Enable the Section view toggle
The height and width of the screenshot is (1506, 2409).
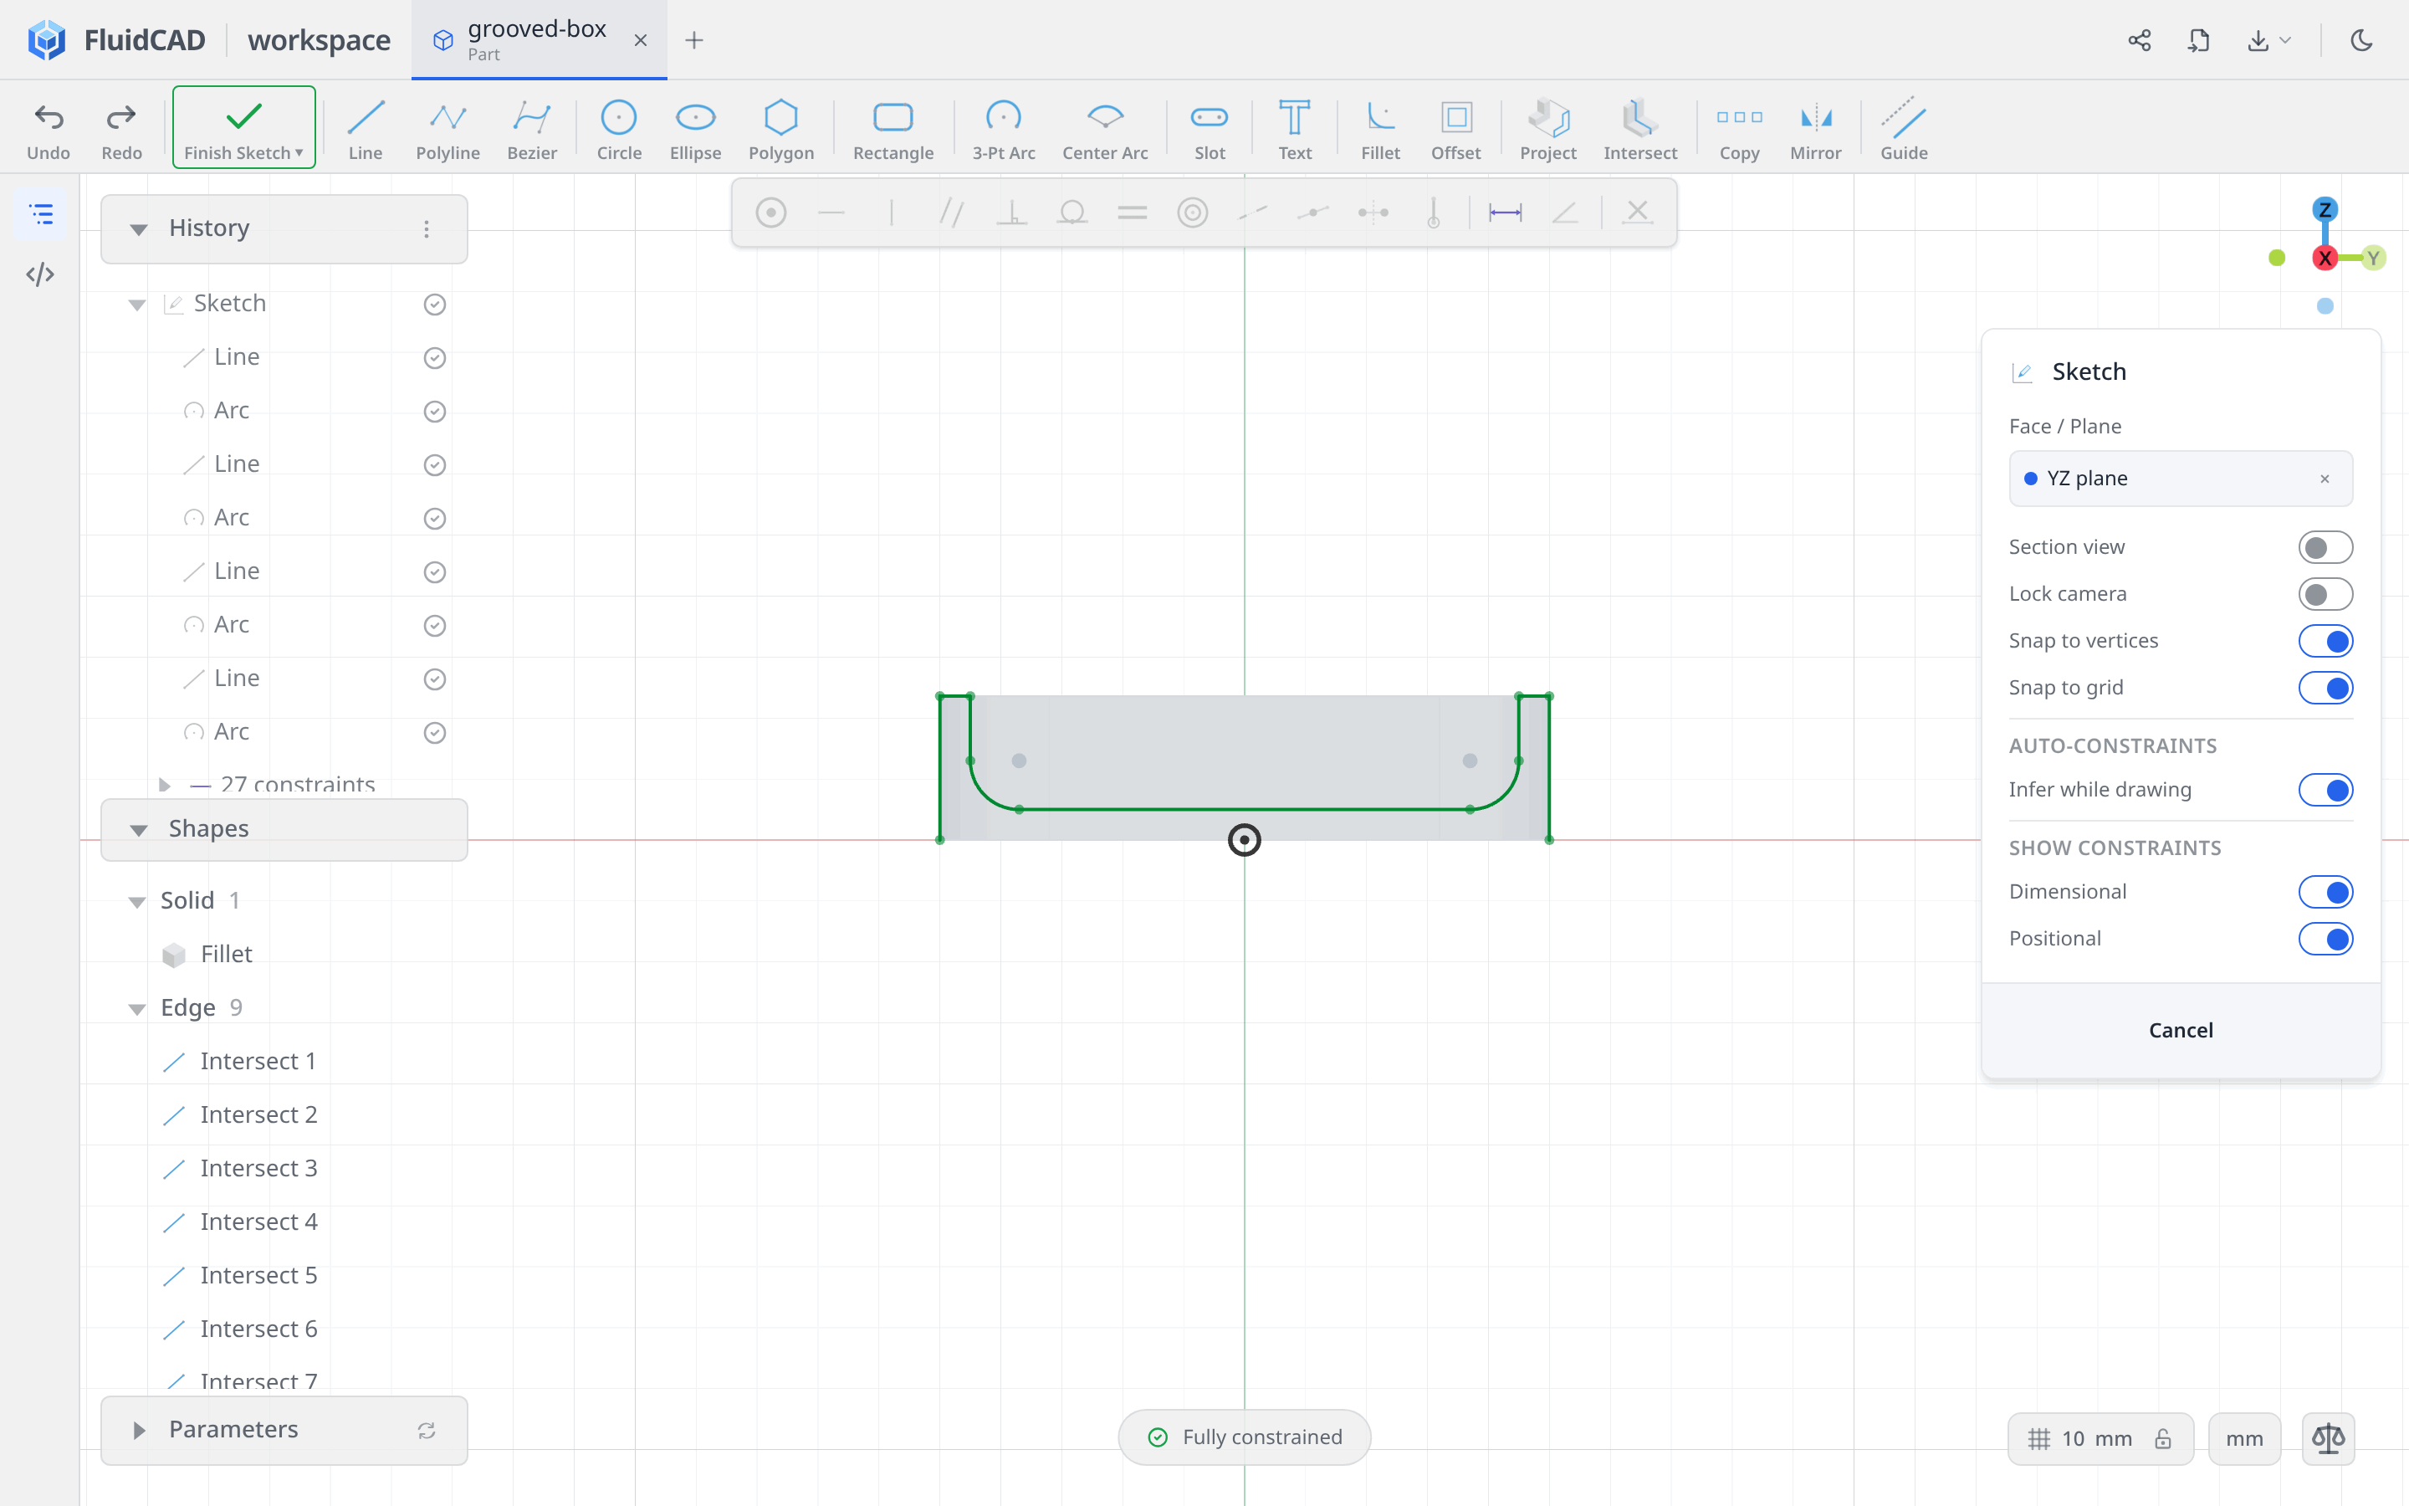click(x=2325, y=547)
